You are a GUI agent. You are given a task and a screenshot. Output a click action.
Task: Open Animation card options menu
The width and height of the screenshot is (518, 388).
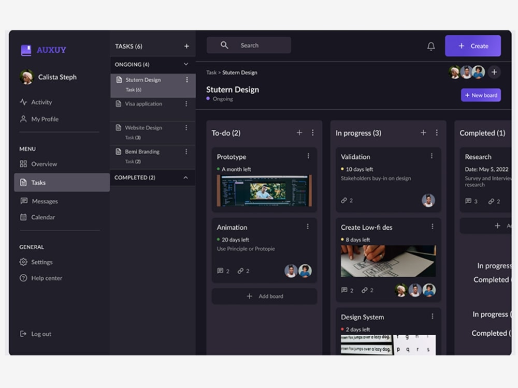(x=308, y=227)
